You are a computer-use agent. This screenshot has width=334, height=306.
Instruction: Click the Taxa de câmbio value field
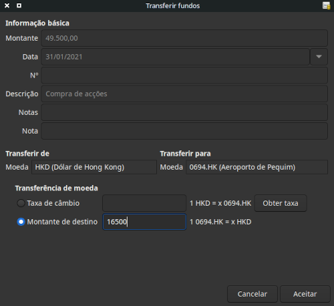144,203
